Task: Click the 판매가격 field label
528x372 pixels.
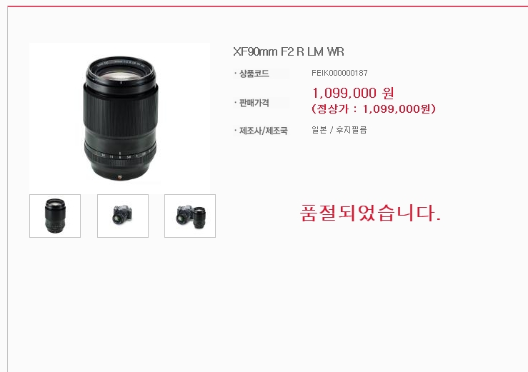Action: 254,103
